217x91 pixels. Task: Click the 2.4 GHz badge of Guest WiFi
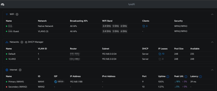pos(107,31)
